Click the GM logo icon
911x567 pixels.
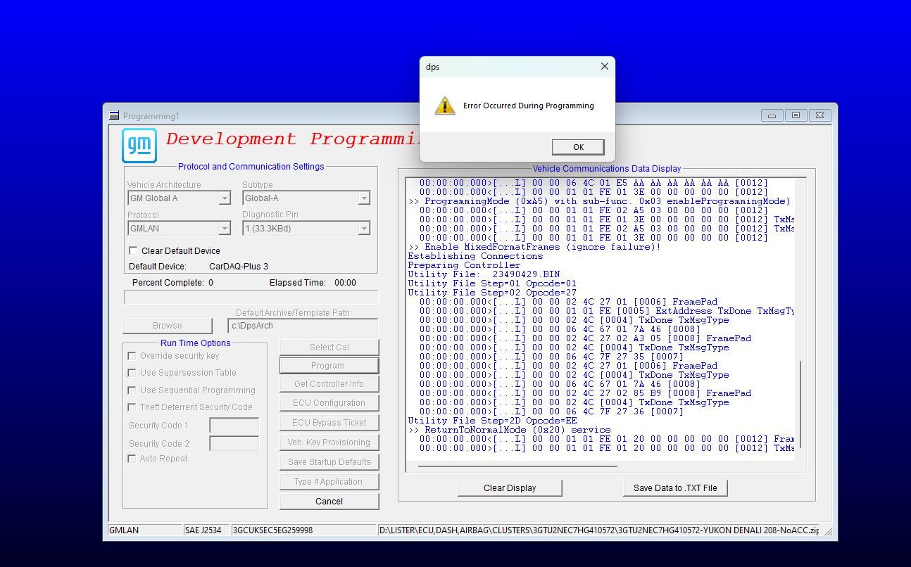(x=139, y=146)
